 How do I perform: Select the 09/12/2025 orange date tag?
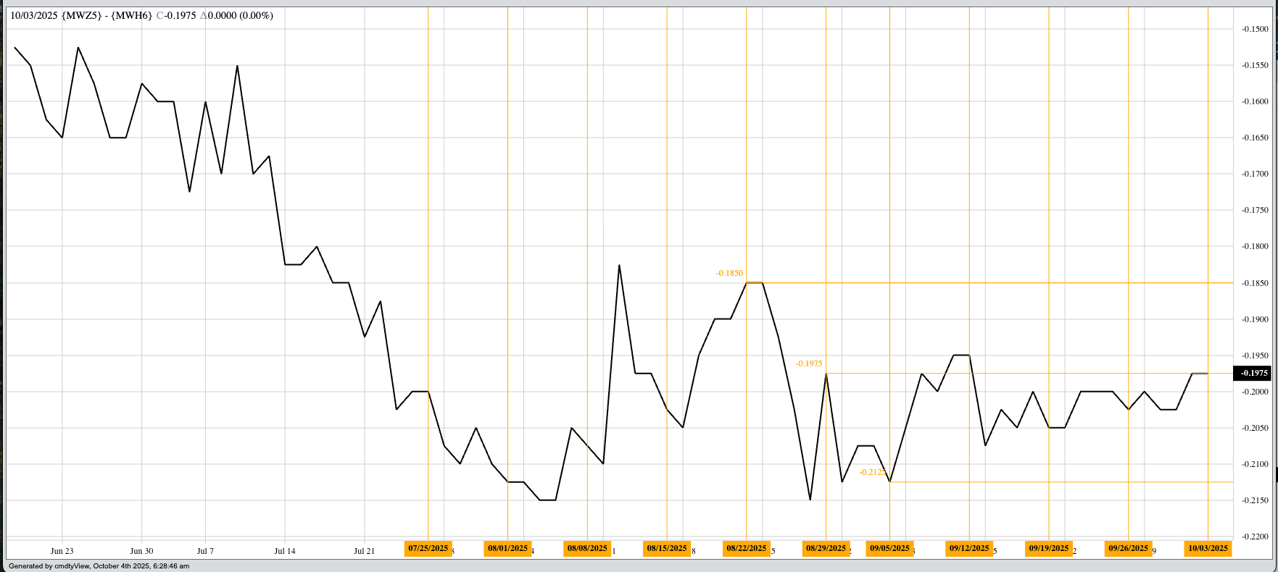point(969,548)
